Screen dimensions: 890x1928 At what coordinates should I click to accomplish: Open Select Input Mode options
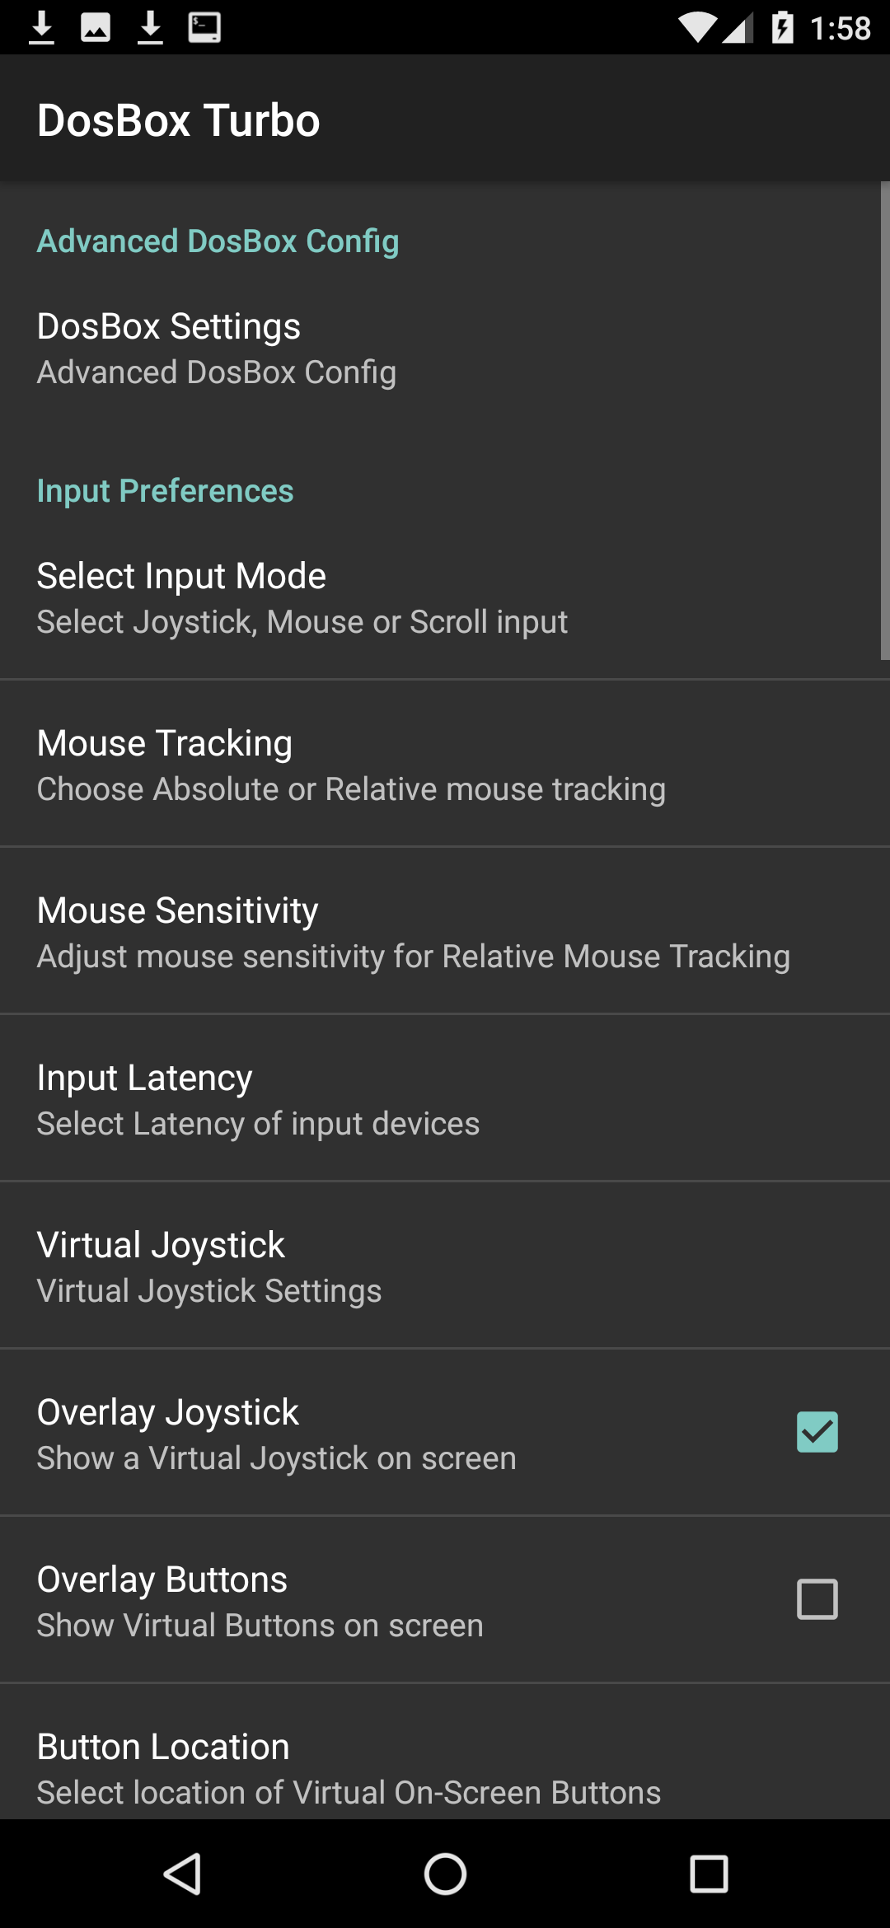pyautogui.click(x=445, y=598)
